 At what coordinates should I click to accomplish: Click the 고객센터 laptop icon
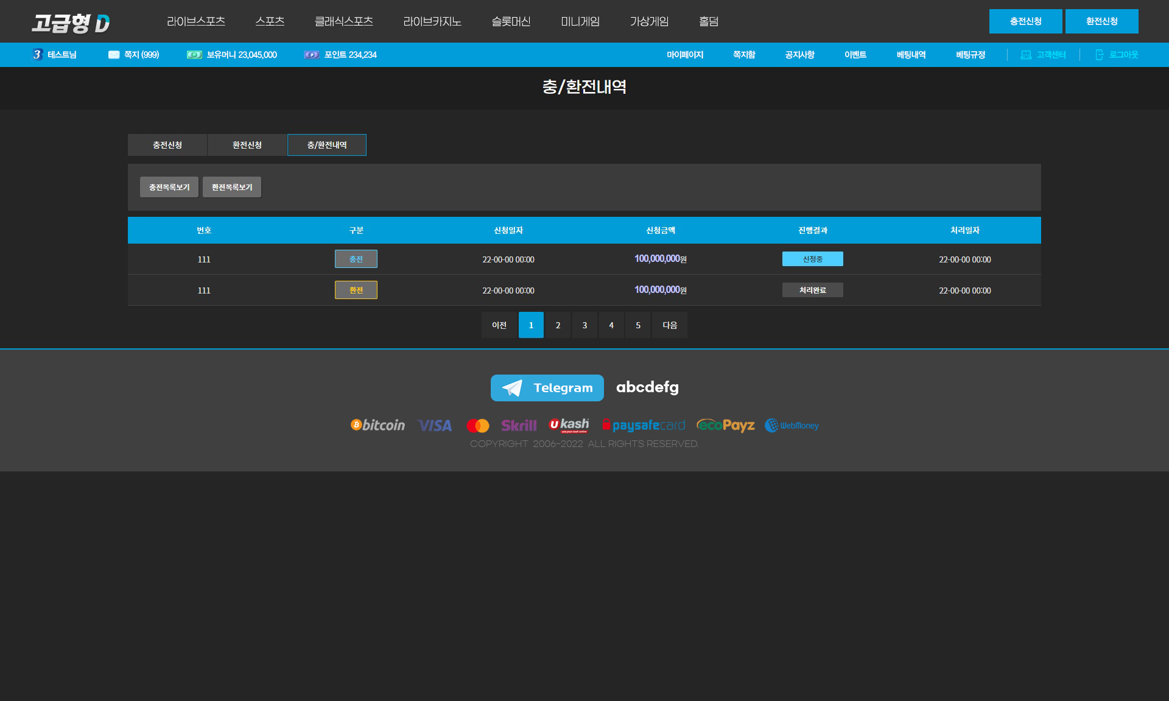(x=1026, y=55)
